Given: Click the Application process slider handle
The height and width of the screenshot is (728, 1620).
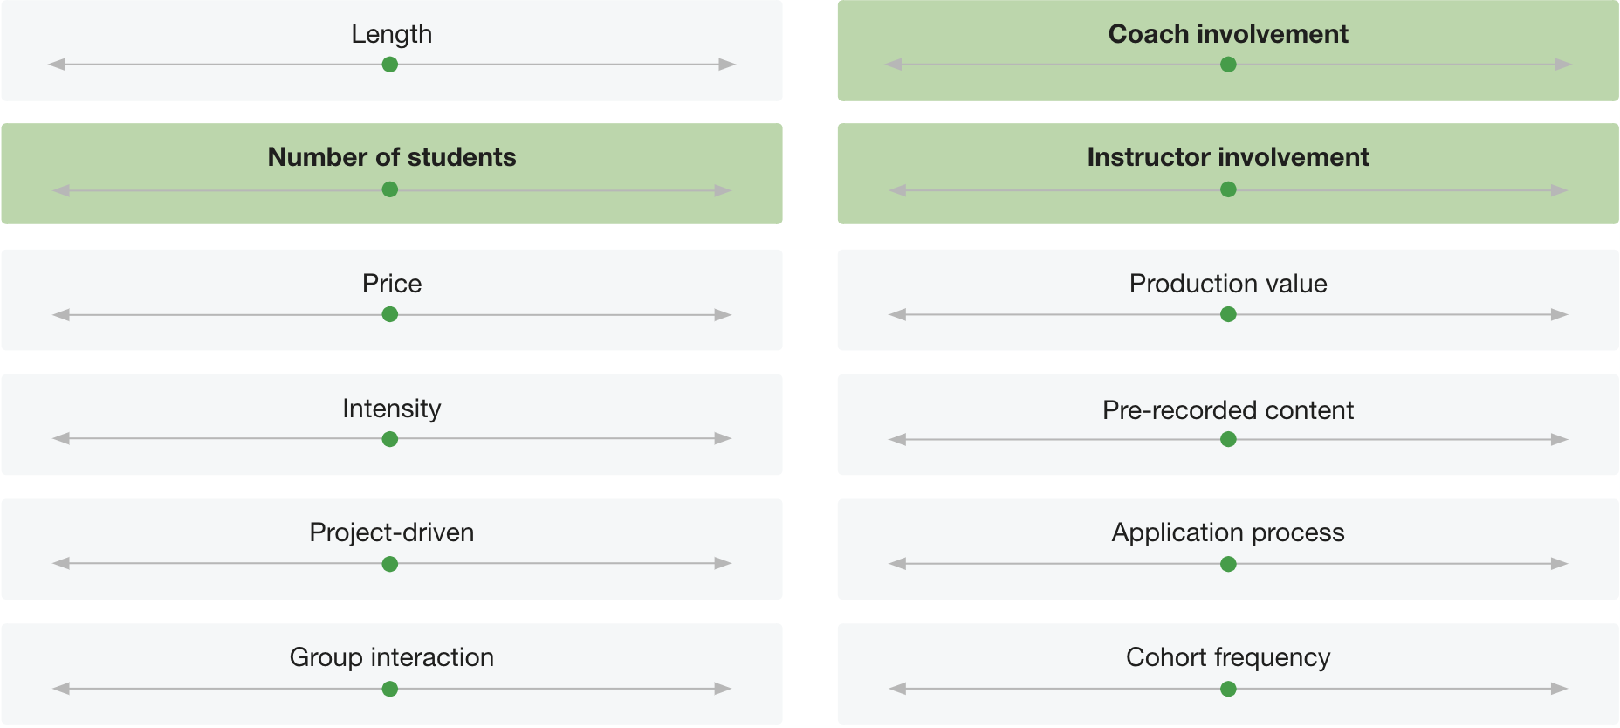Looking at the screenshot, I should point(1228,564).
